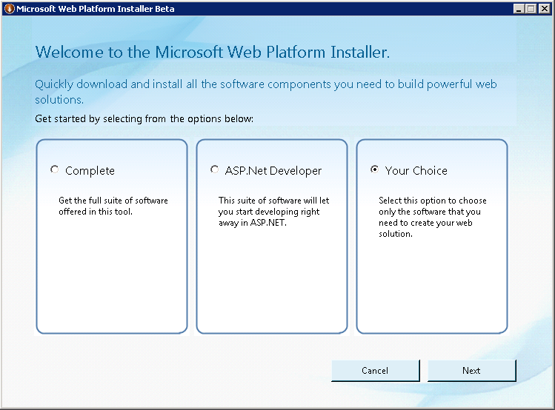
Task: Click empty space inside the Complete panel
Action: [x=111, y=281]
